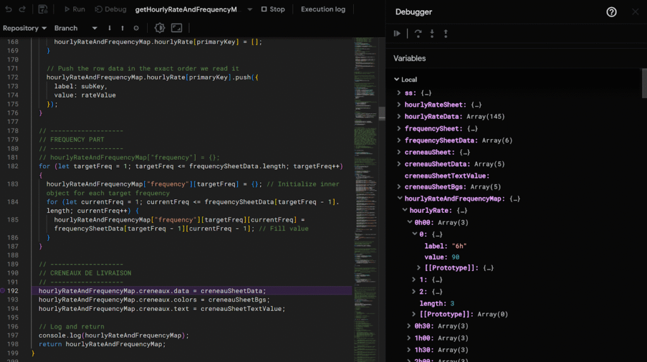Click the redo arrow icon
Image resolution: width=647 pixels, height=362 pixels.
[x=23, y=9]
